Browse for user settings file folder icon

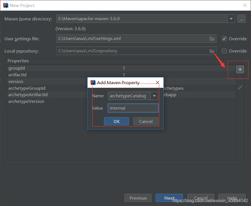tap(212, 39)
